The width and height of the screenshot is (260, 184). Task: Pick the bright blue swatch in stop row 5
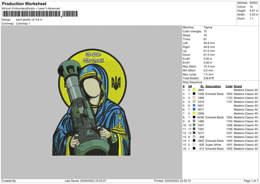(x=194, y=105)
